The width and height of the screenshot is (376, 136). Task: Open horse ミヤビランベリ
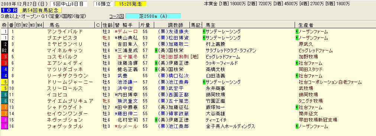65,44
